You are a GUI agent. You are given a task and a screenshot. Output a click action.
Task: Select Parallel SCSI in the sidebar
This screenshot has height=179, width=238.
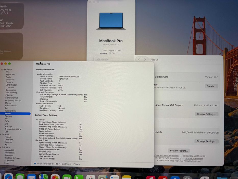coord(11,111)
